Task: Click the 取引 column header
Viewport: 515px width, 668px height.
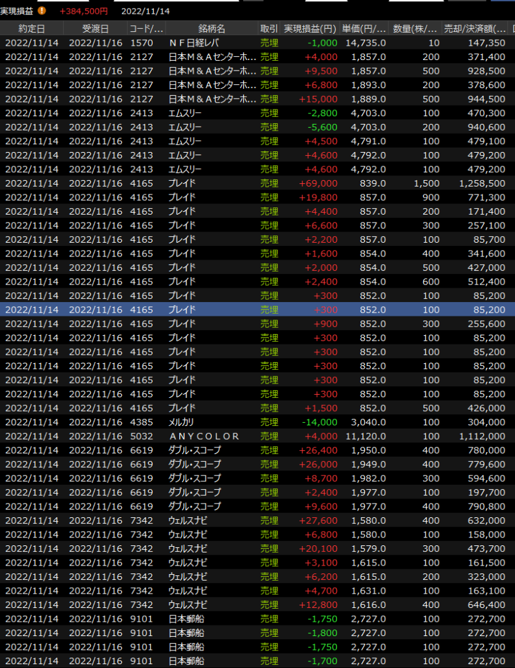Action: (x=269, y=29)
